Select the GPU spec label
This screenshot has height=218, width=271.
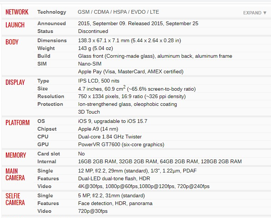point(43,144)
